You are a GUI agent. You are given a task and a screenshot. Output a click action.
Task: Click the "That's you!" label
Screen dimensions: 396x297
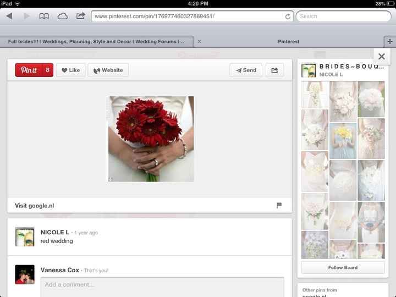click(x=96, y=271)
